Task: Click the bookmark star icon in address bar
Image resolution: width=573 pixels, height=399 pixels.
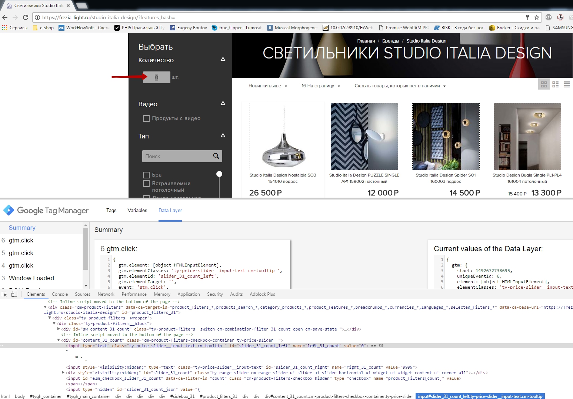Action: tap(536, 17)
